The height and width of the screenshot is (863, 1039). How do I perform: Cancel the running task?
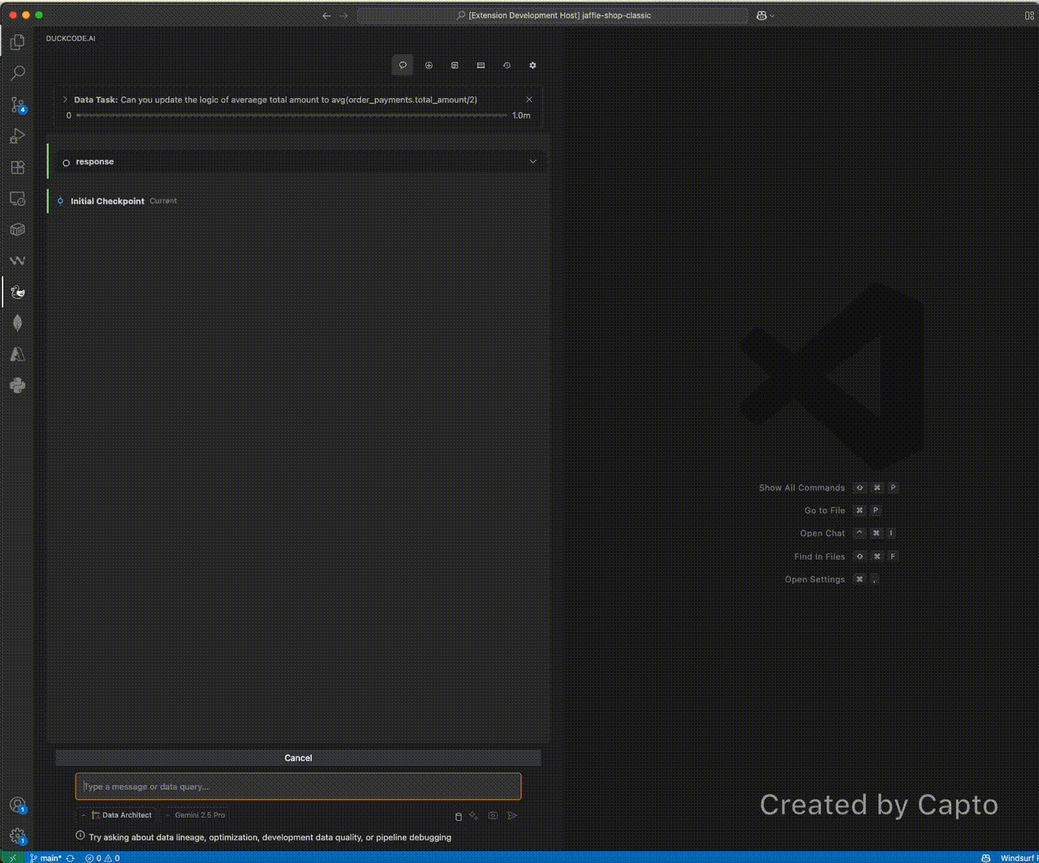(x=298, y=758)
